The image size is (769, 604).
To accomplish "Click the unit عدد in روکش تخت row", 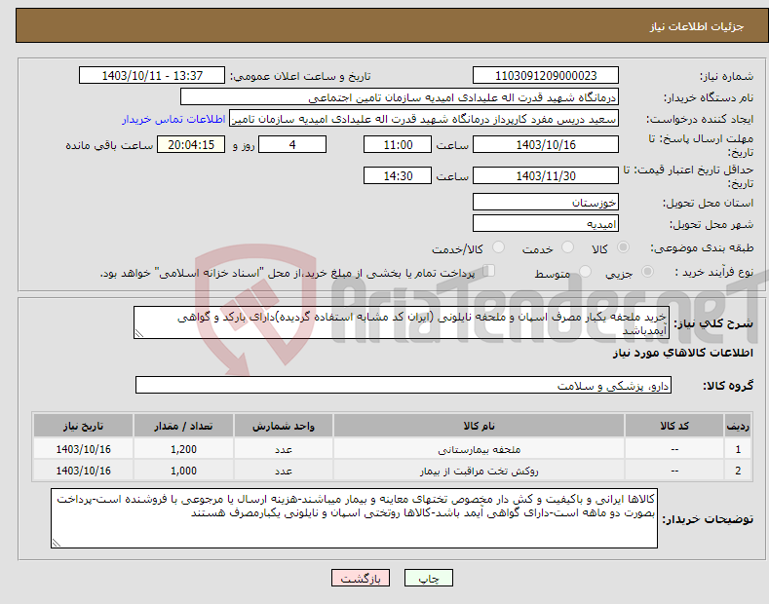I will [284, 471].
